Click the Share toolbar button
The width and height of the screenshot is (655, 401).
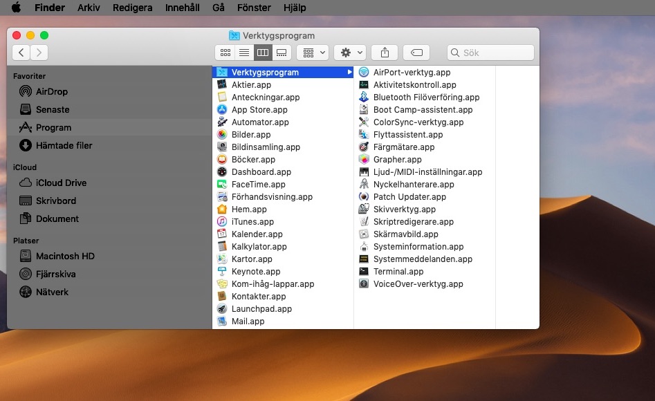(x=385, y=53)
